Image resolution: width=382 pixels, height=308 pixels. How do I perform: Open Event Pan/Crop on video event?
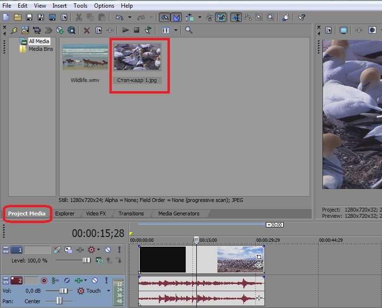point(259,257)
